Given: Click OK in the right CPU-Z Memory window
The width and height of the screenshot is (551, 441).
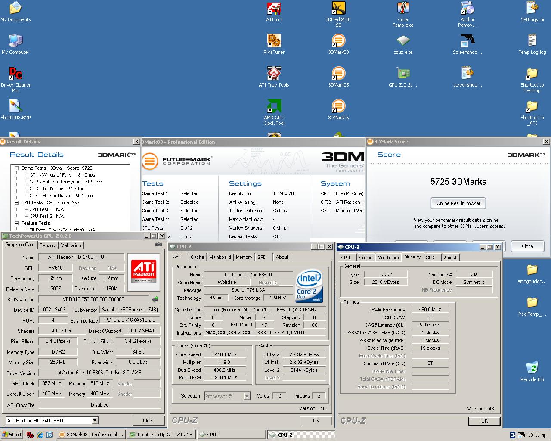Looking at the screenshot, I should pyautogui.click(x=484, y=421).
